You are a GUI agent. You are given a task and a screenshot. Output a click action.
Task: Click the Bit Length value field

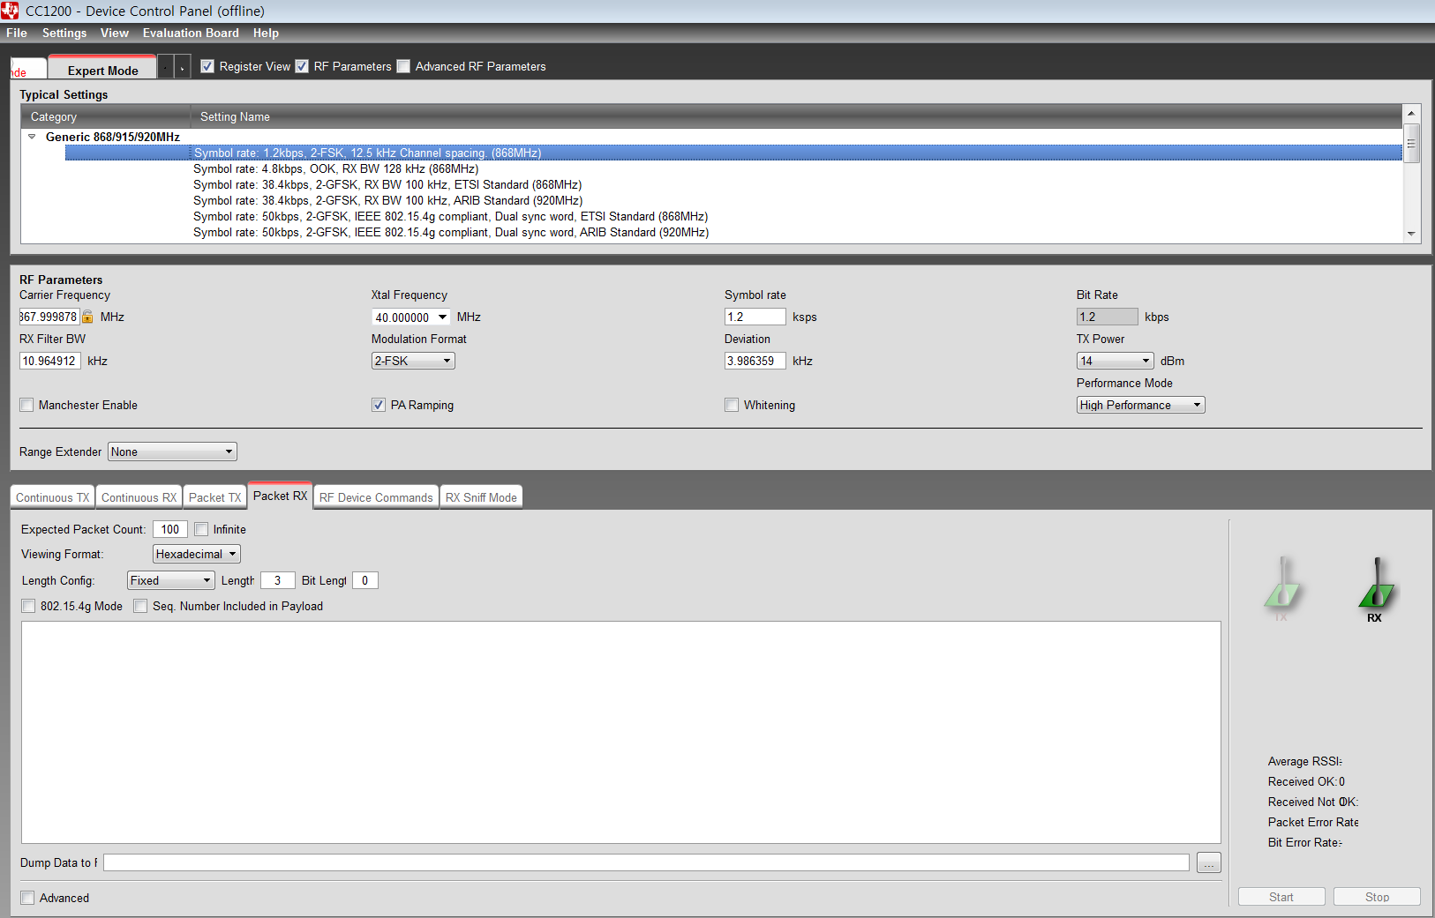pyautogui.click(x=365, y=580)
